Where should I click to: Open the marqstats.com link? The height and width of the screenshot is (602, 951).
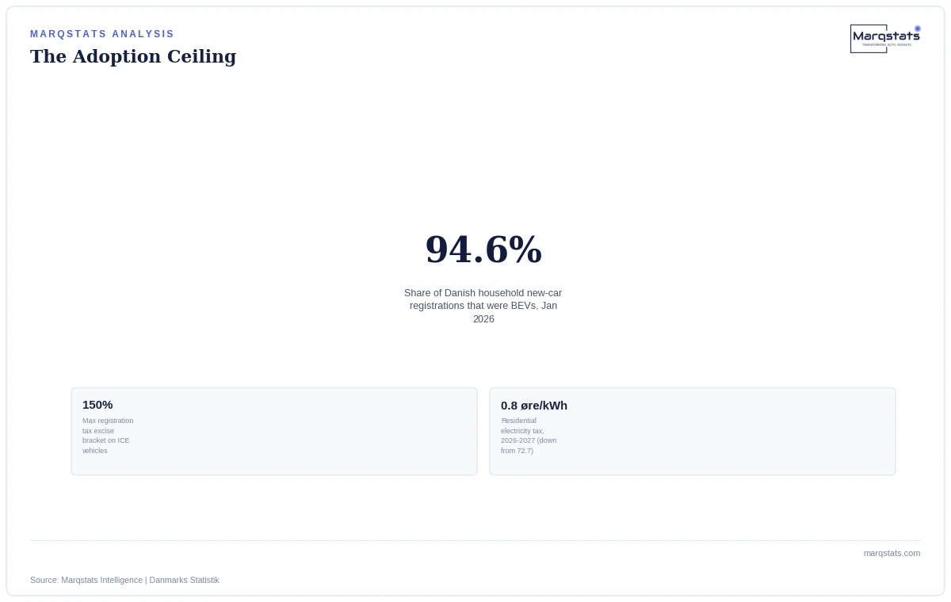(892, 553)
